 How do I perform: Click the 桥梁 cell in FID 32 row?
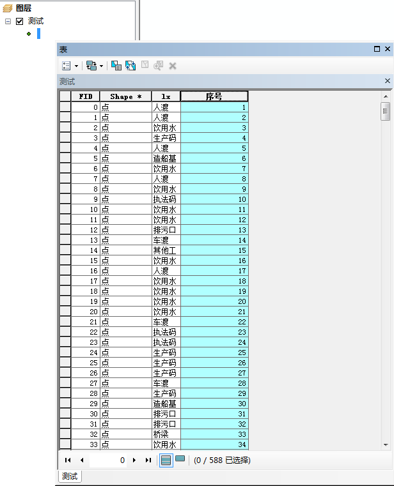(166, 434)
